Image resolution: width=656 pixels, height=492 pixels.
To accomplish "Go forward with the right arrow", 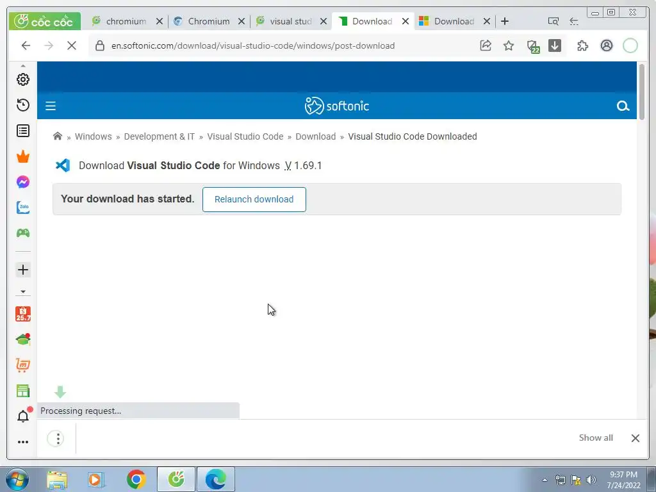I will (49, 45).
